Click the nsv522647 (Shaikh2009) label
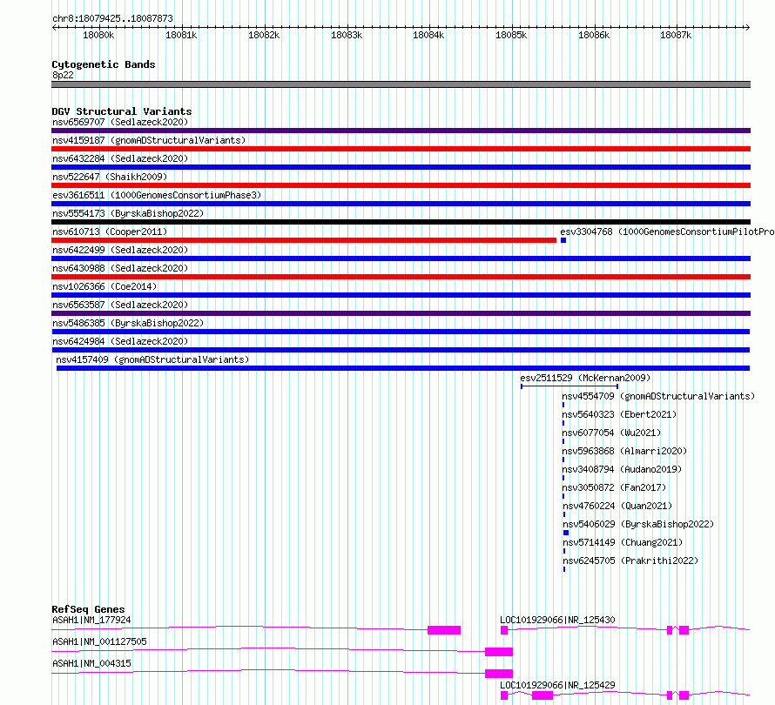Image resolution: width=775 pixels, height=705 pixels. pyautogui.click(x=110, y=177)
